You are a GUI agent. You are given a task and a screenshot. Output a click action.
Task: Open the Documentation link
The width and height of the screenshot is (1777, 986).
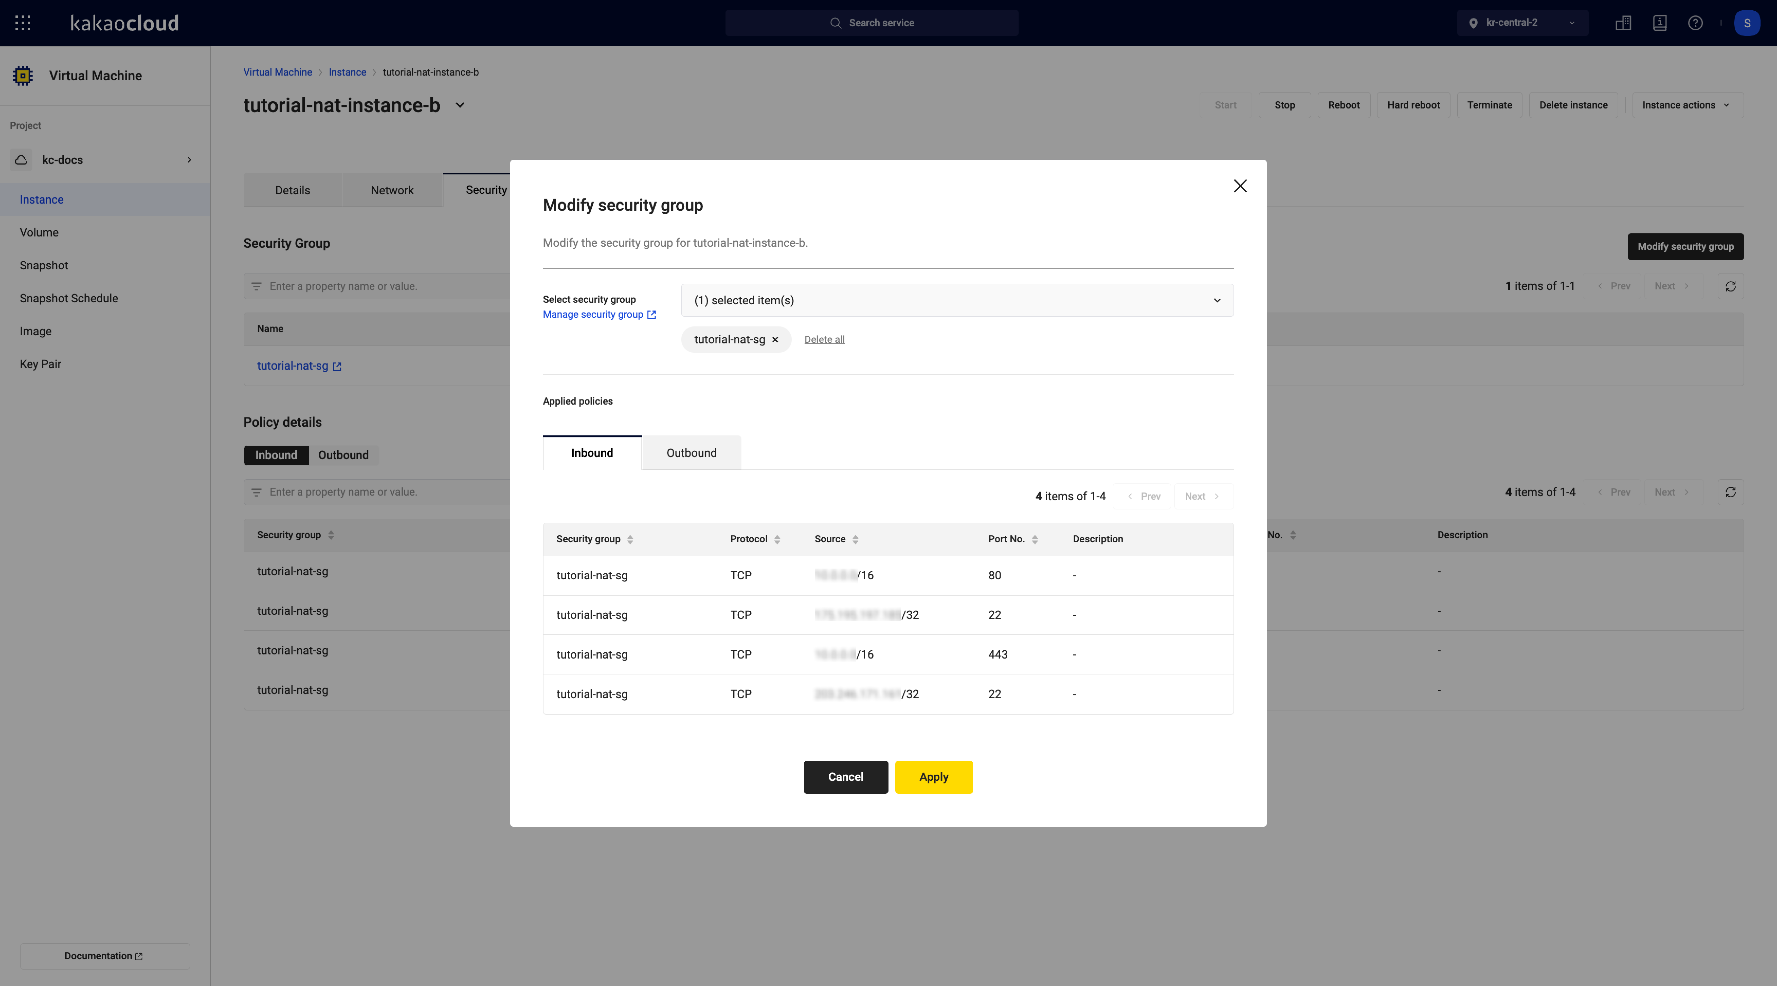tap(105, 956)
